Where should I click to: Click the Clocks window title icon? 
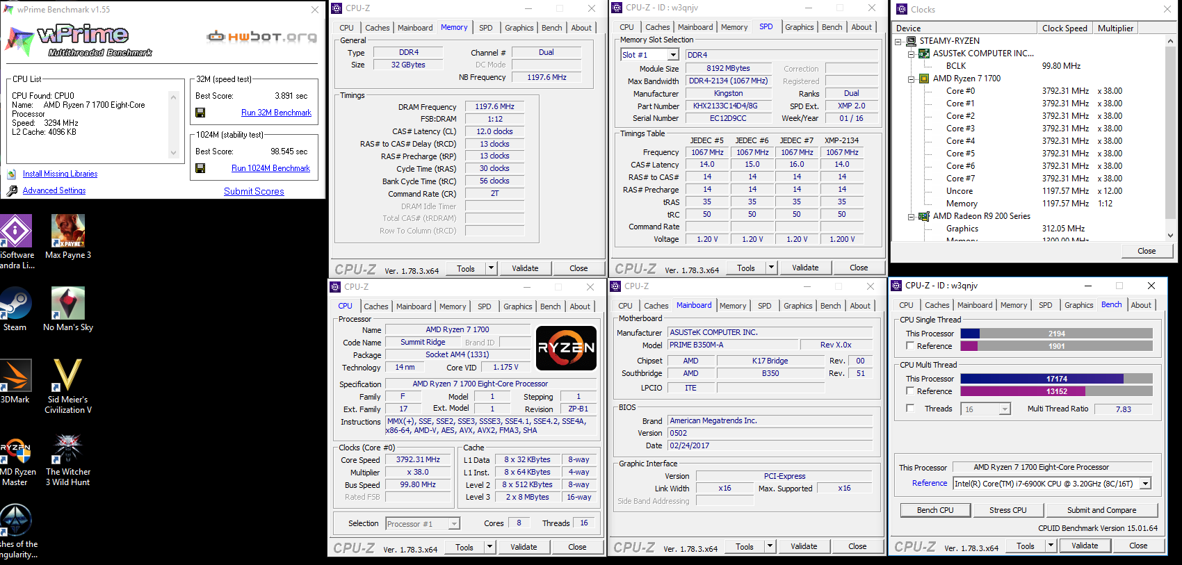[x=902, y=9]
